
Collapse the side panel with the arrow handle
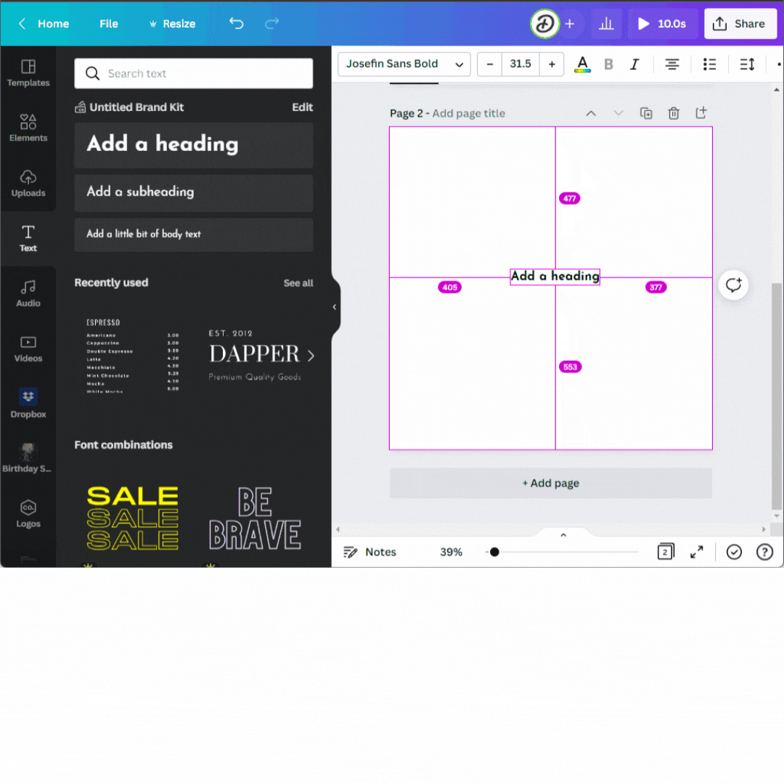coord(334,307)
